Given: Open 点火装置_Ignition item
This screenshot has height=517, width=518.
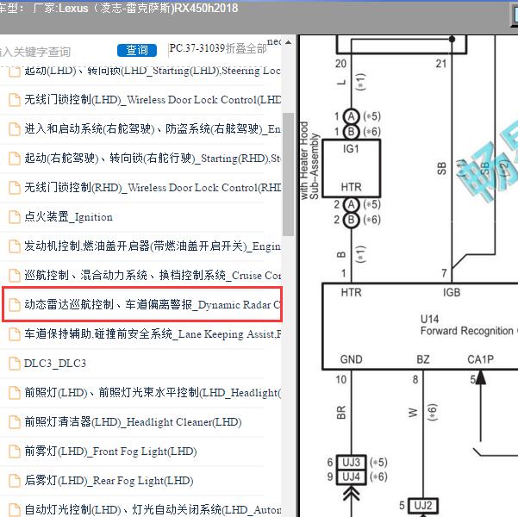Looking at the screenshot, I should tap(68, 217).
